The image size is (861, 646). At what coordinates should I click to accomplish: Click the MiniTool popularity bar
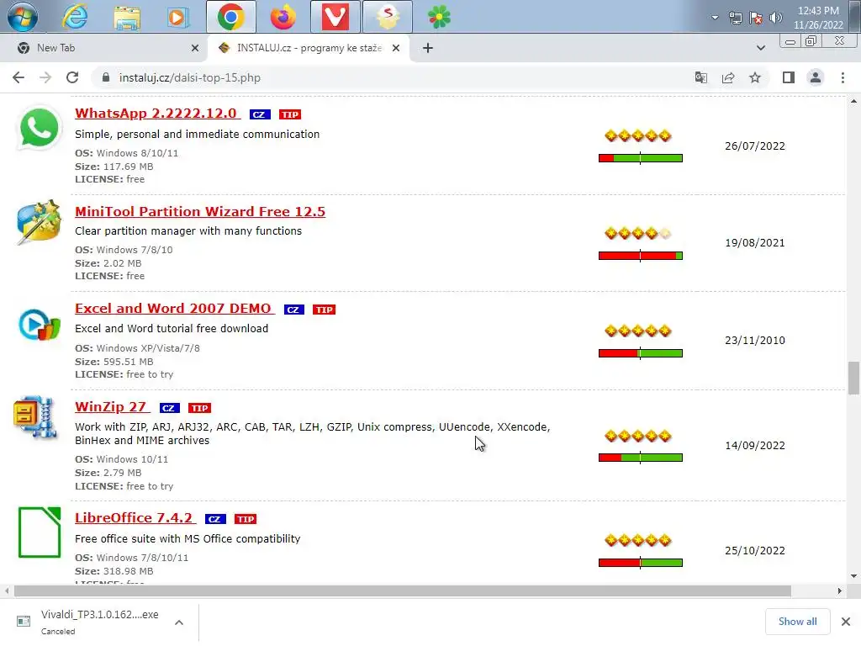[640, 256]
